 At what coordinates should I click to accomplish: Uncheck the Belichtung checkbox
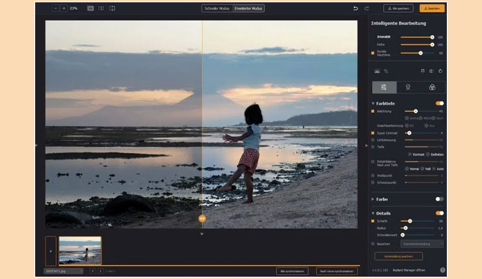point(373,111)
